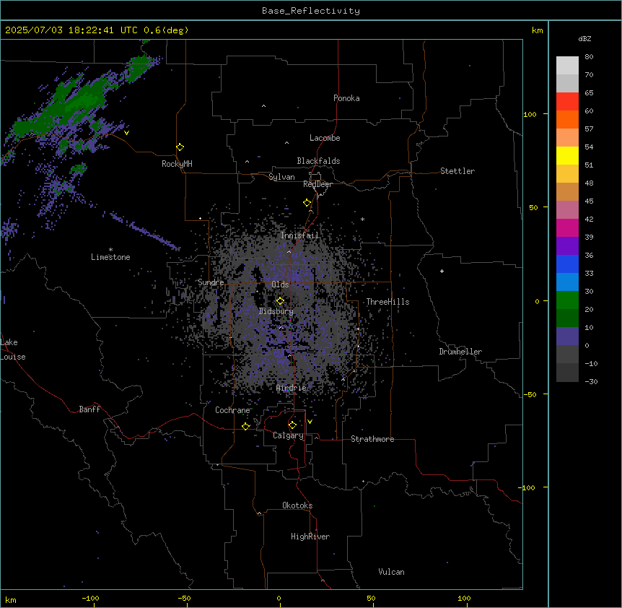The height and width of the screenshot is (608, 622).
Task: Click the yellow diamond marker above RockyMH
Action: pyautogui.click(x=180, y=147)
